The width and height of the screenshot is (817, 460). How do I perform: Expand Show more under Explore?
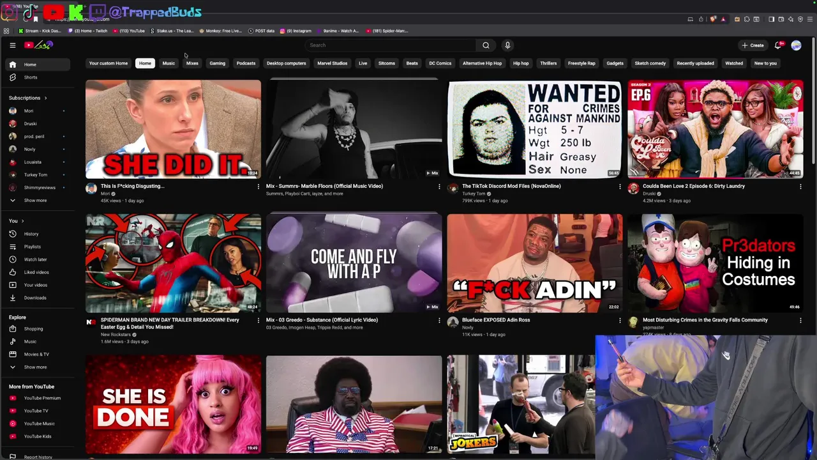point(38,367)
